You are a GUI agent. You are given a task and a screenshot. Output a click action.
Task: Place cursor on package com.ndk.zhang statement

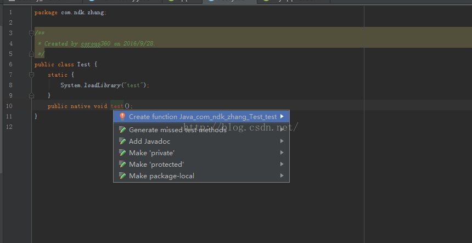70,12
